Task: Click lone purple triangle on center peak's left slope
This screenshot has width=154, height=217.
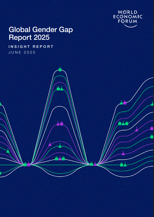Action: tap(50, 144)
